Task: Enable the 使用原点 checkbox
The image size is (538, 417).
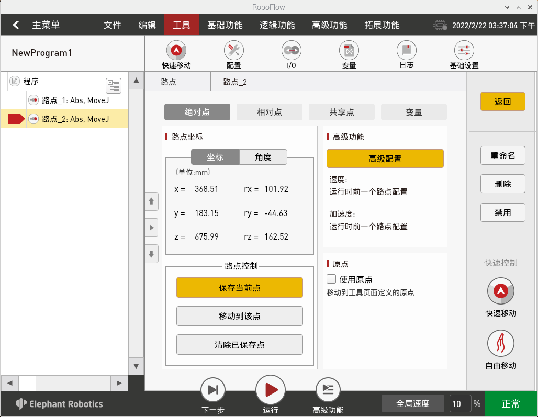Action: (x=331, y=279)
